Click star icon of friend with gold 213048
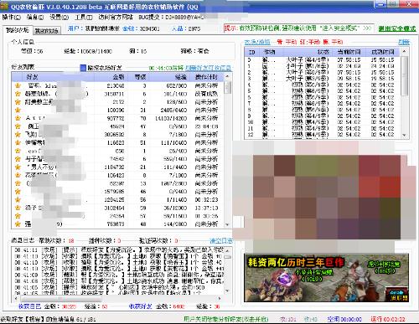The image size is (419, 324). [18, 85]
